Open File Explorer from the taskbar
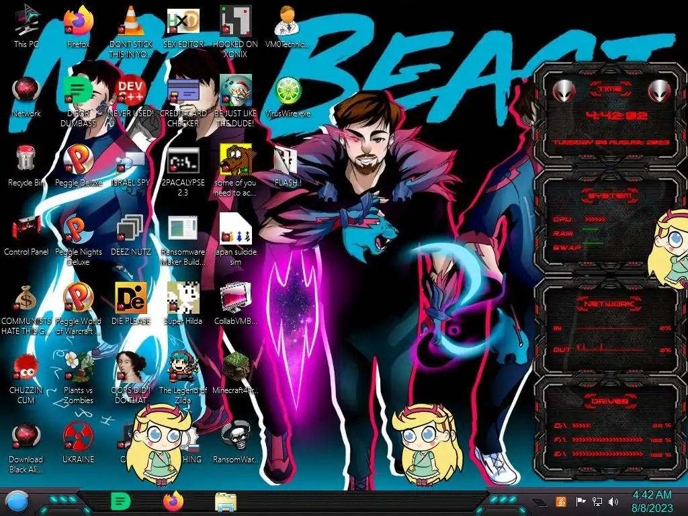Viewport: 688px width, 516px height. pyautogui.click(x=226, y=502)
